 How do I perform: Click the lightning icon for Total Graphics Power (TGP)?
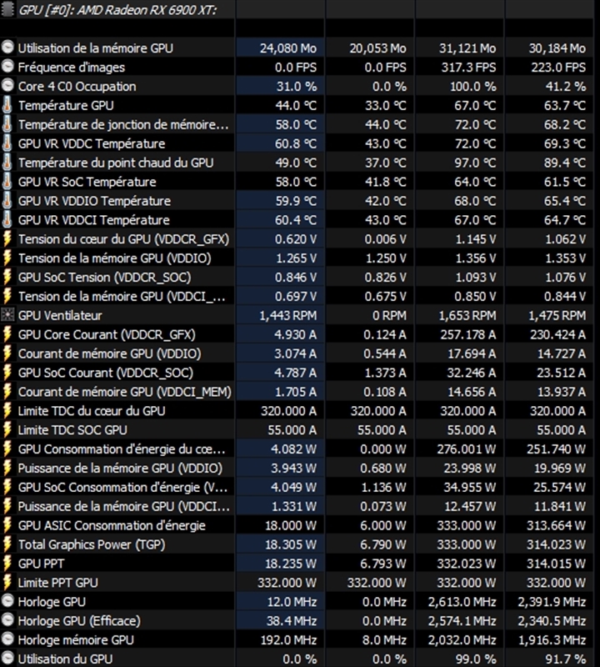(x=7, y=544)
